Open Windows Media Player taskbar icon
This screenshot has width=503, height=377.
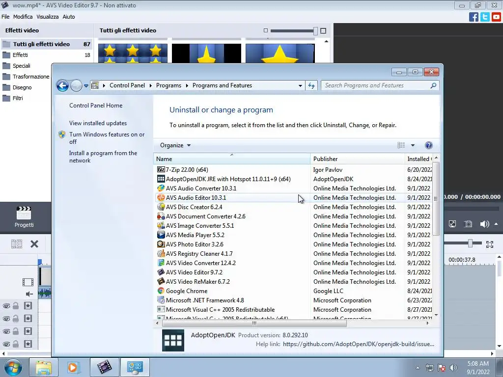click(74, 367)
